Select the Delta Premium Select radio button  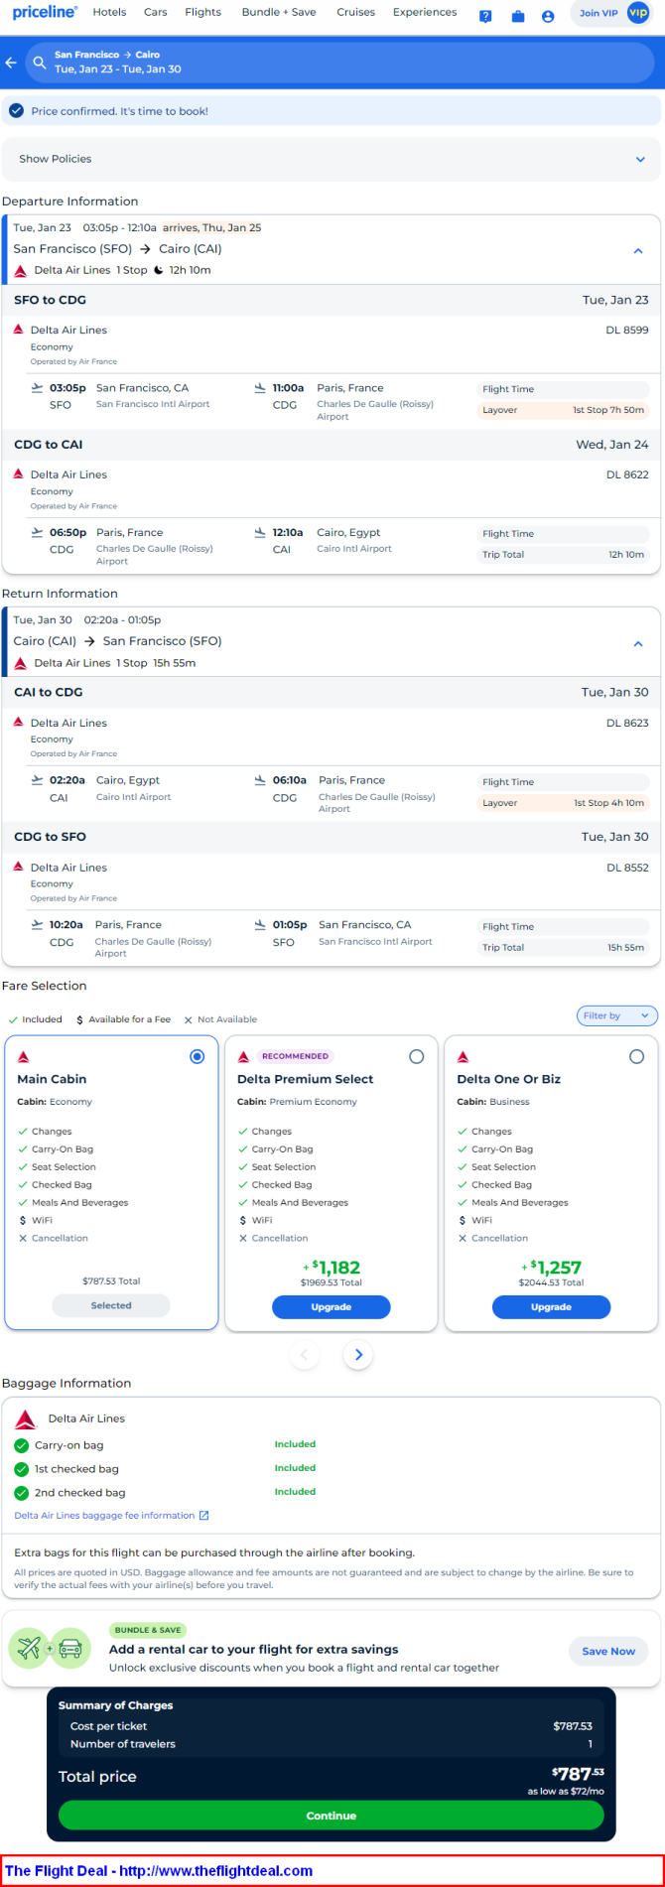[417, 1056]
